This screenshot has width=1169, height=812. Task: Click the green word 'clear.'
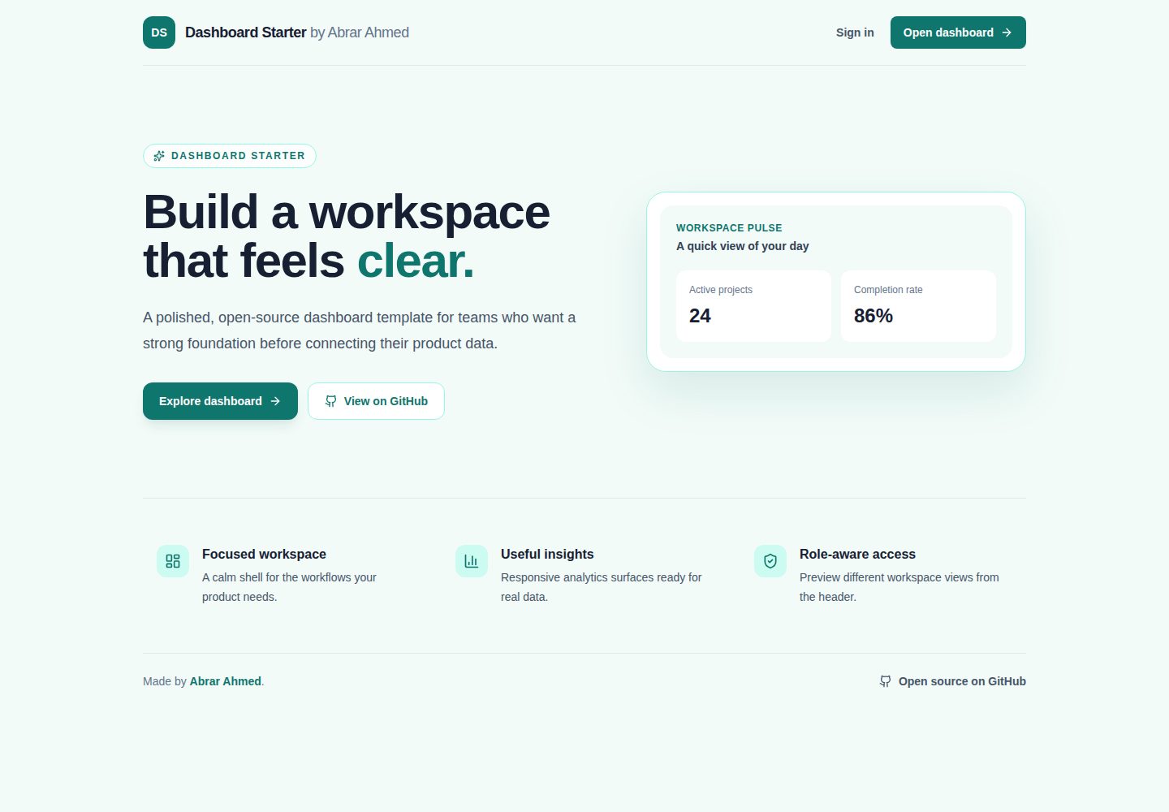click(x=416, y=261)
